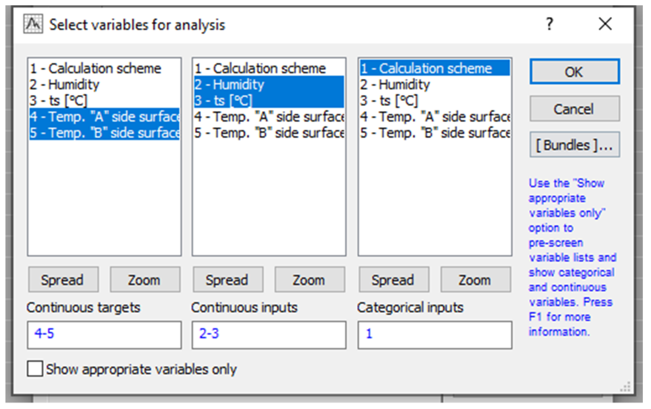Click Spread under Continuous inputs list

pyautogui.click(x=228, y=280)
